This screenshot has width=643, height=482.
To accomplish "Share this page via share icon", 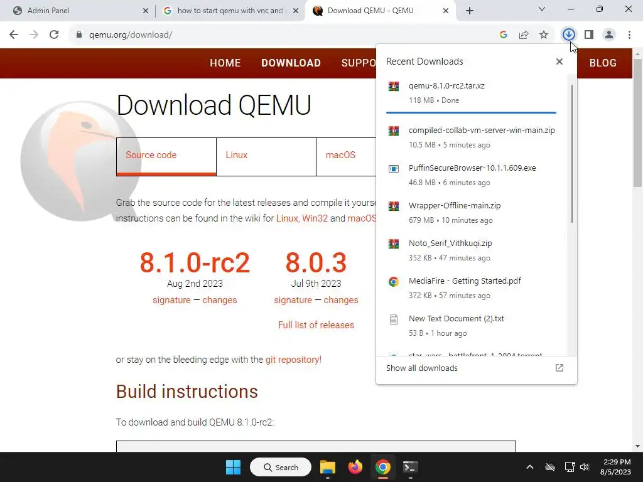I will [x=524, y=35].
